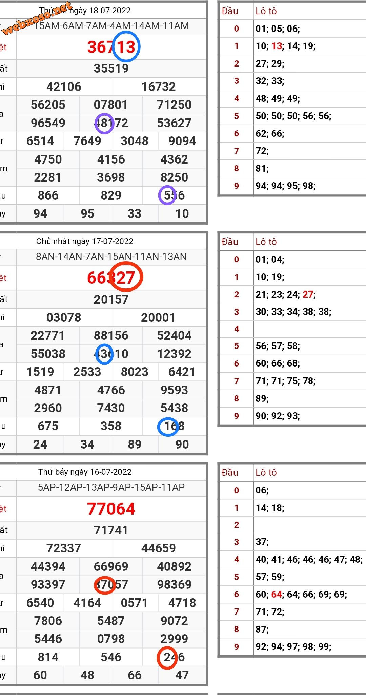
Task: Select second prize number 42106
Action: [64, 87]
